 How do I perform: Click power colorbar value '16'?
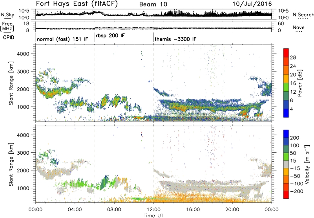293,83
